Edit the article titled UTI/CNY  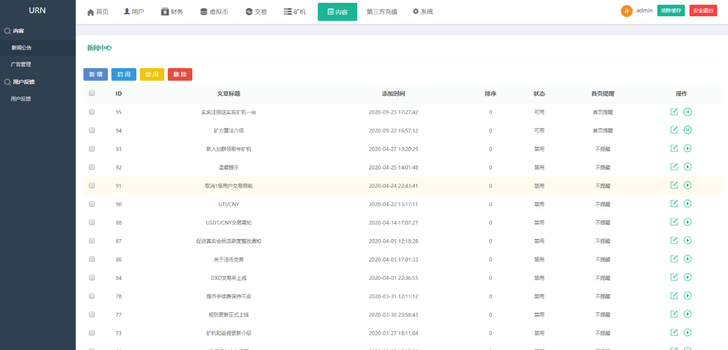[674, 203]
